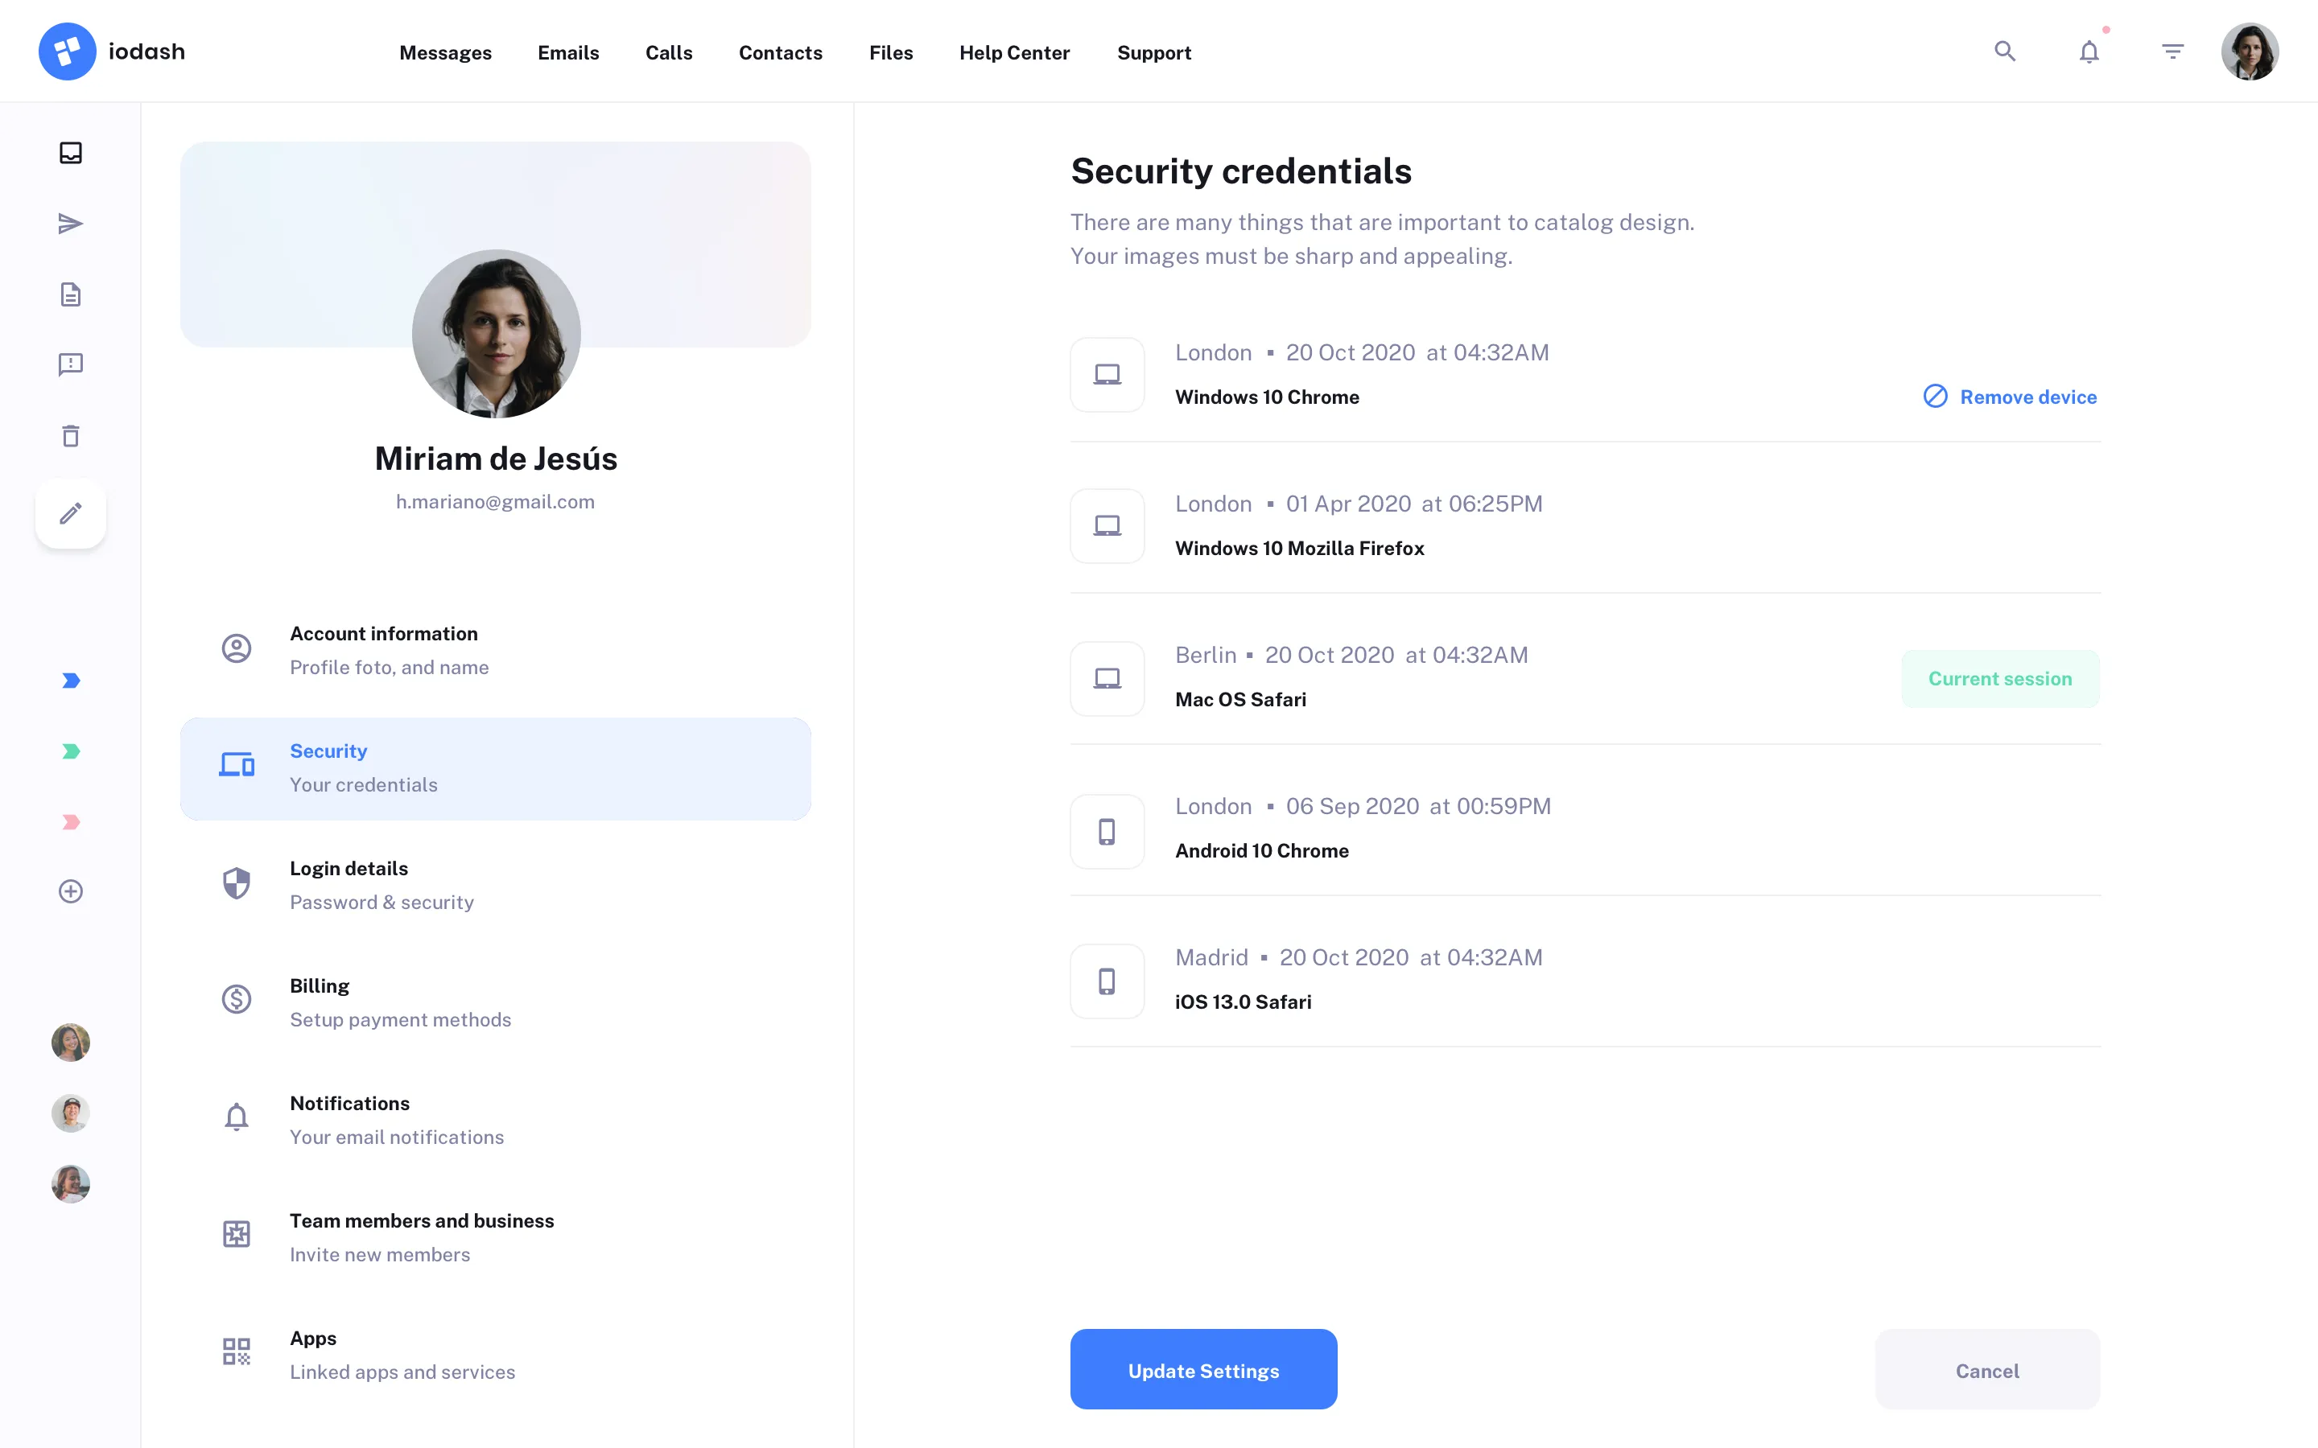Open the feedback chat icon in sidebar
This screenshot has height=1448, width=2318.
(70, 364)
